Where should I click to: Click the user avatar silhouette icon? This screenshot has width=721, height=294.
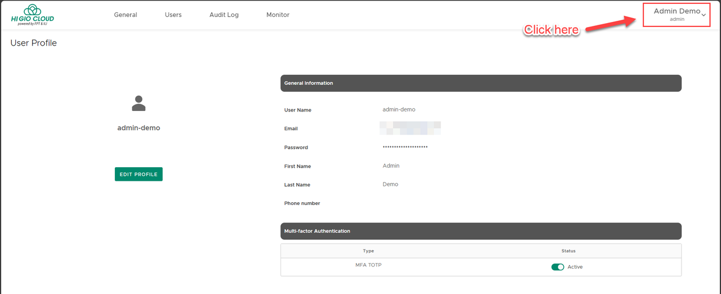pyautogui.click(x=139, y=103)
